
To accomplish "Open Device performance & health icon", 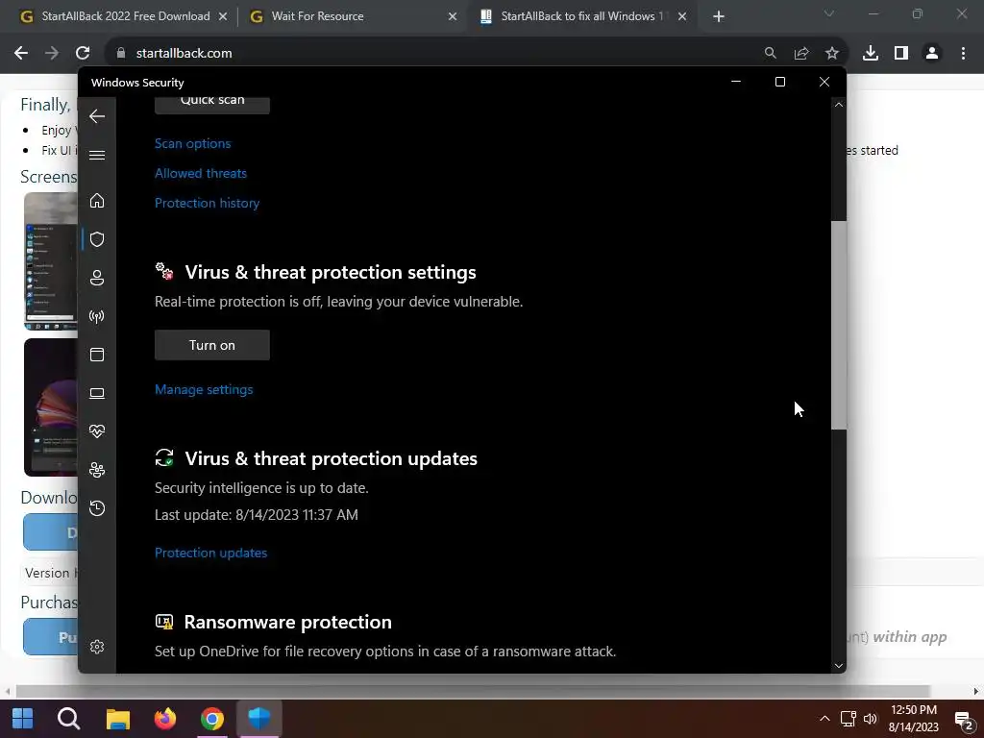I will (x=97, y=431).
